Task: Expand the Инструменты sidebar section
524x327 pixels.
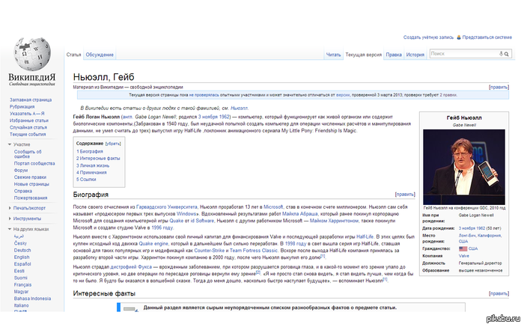Action: (10, 218)
